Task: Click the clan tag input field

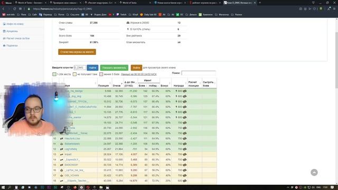Action: (80, 68)
